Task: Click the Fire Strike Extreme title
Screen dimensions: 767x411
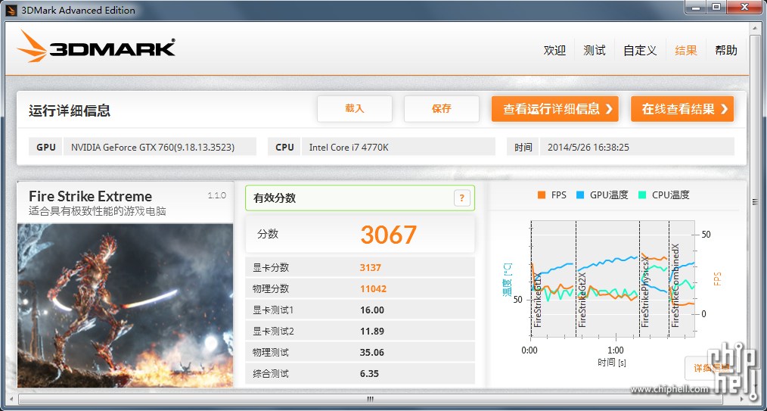Action: 91,197
